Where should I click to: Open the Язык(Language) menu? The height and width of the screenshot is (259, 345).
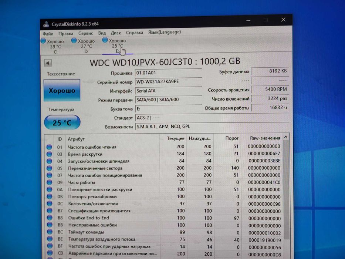pyautogui.click(x=164, y=32)
